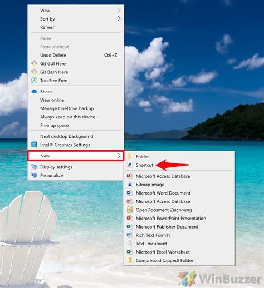Open Intel Graphics Settings icon
The width and height of the screenshot is (264, 288).
pyautogui.click(x=34, y=145)
